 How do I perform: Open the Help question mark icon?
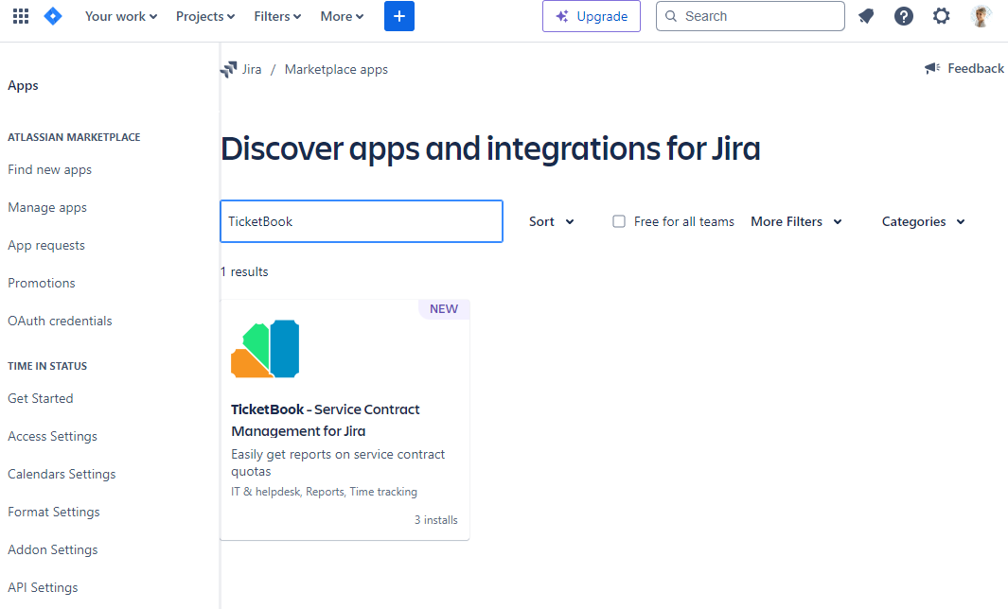pyautogui.click(x=904, y=16)
